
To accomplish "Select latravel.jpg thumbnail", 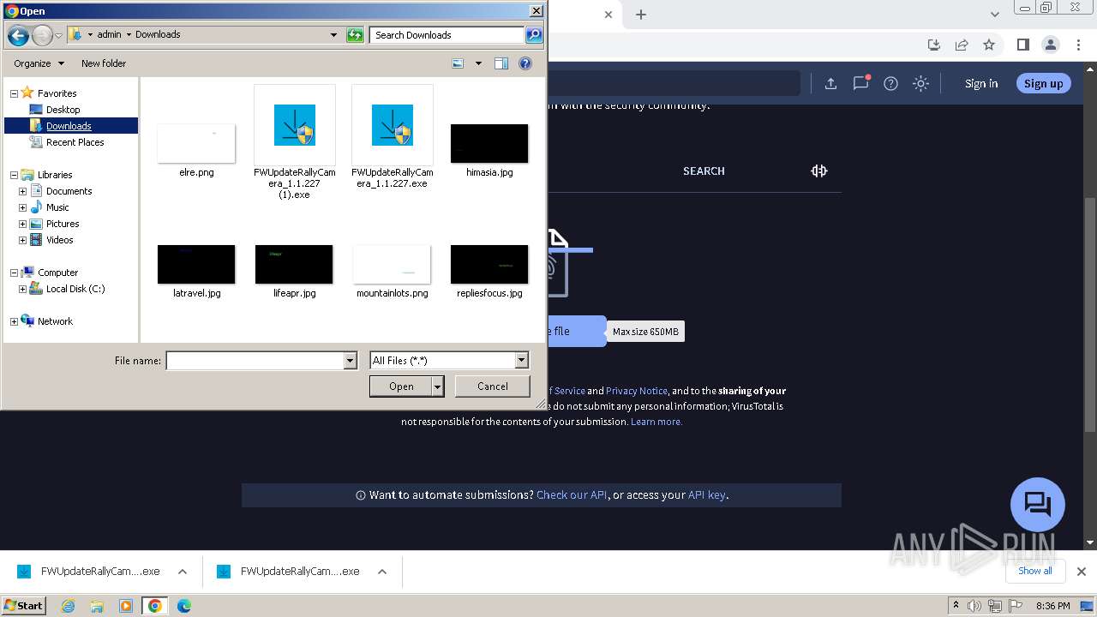I will click(196, 265).
